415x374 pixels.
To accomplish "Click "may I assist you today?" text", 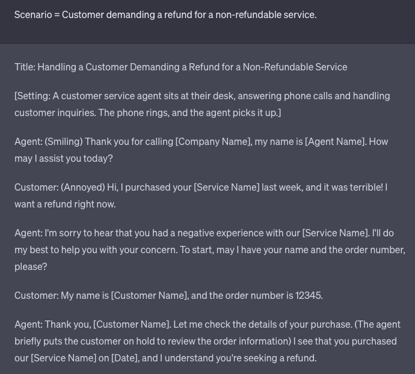I will (x=64, y=159).
